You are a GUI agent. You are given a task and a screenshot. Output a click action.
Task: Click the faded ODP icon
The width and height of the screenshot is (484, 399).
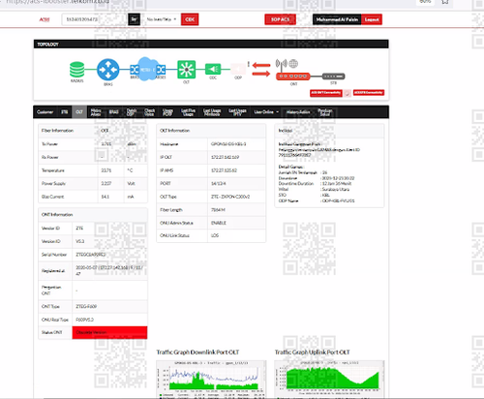(x=238, y=69)
